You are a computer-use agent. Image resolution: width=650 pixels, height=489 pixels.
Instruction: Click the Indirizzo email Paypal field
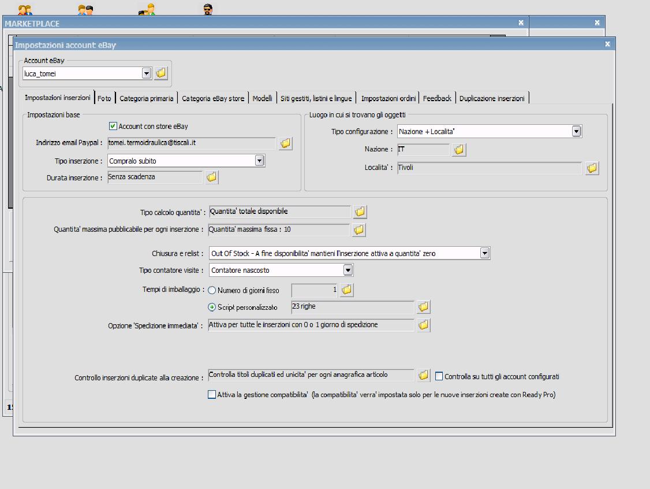pos(192,143)
